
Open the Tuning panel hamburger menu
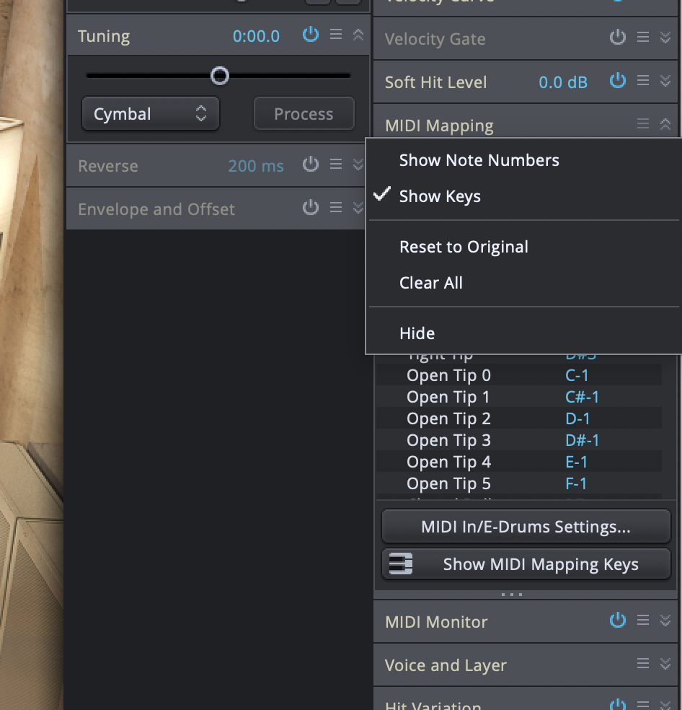(x=336, y=35)
